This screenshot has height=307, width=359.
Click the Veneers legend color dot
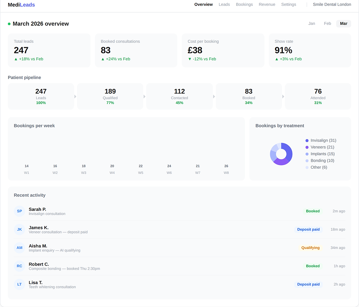click(307, 147)
